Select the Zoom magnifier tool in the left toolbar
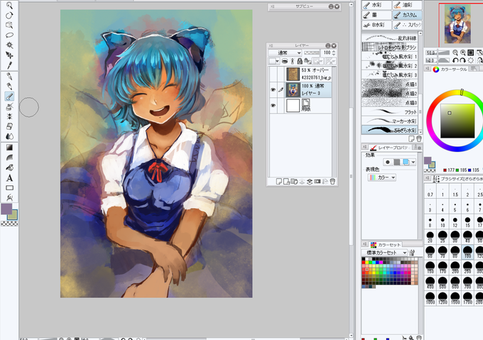483x340 pixels. (9, 5)
